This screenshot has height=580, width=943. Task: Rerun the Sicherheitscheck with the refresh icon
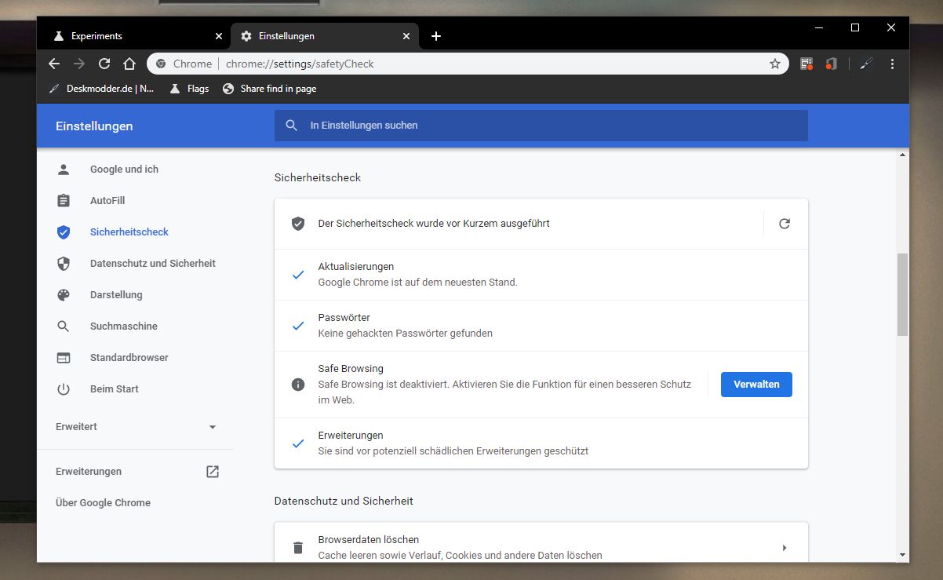point(785,224)
